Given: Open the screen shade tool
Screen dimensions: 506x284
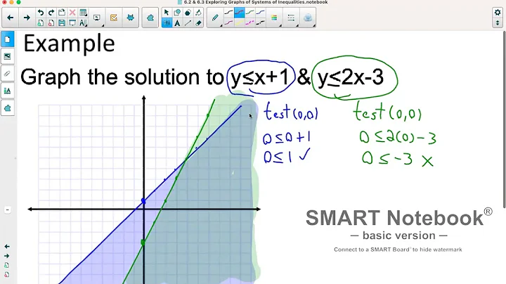Looking at the screenshot, I should click(72, 23).
